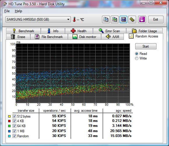Viewport: 169px width, 146px height.
Task: Switch to the Benchmark tab
Action: point(24,31)
